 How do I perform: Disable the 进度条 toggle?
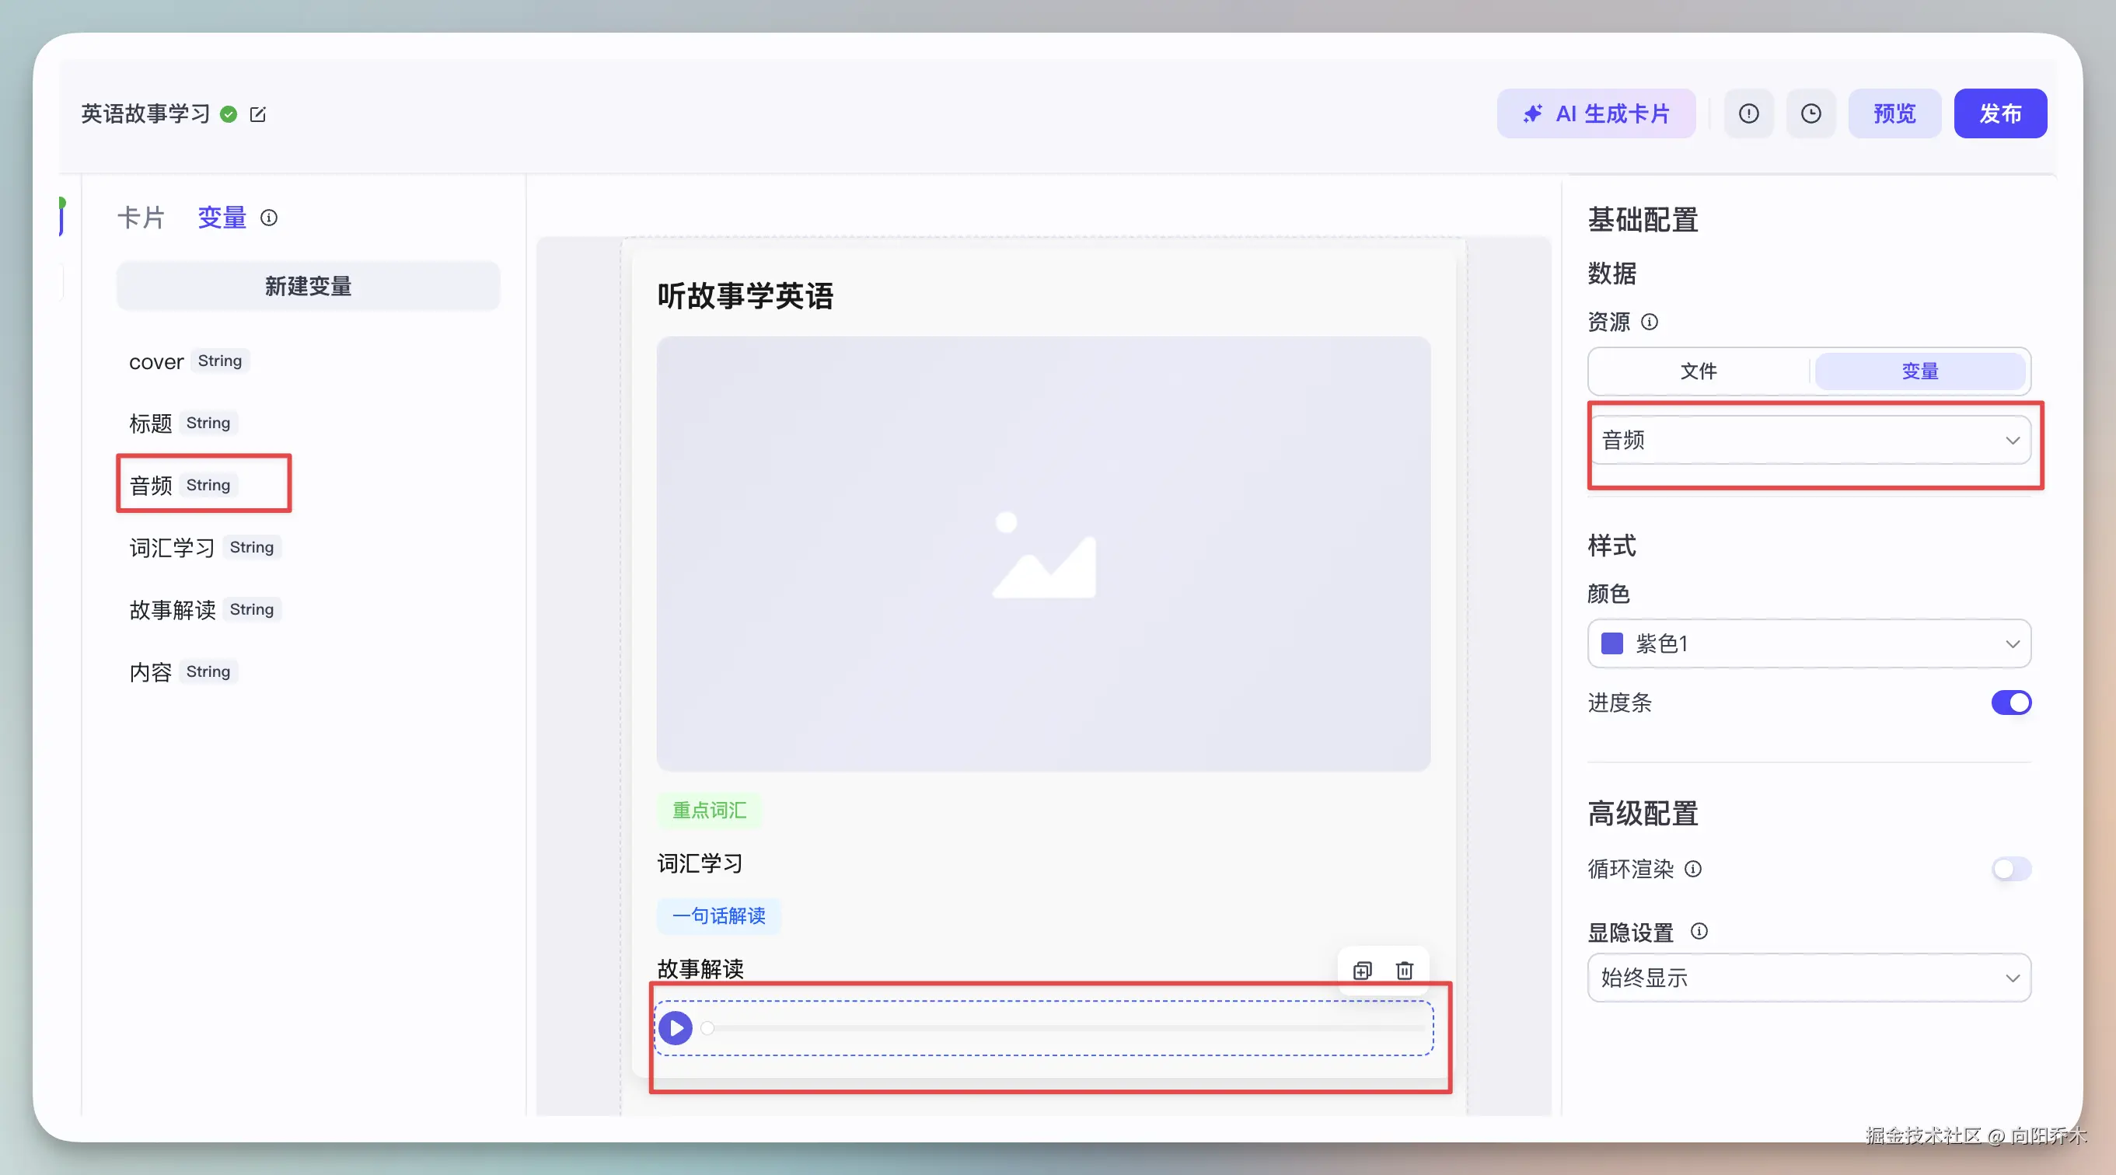pos(2010,703)
